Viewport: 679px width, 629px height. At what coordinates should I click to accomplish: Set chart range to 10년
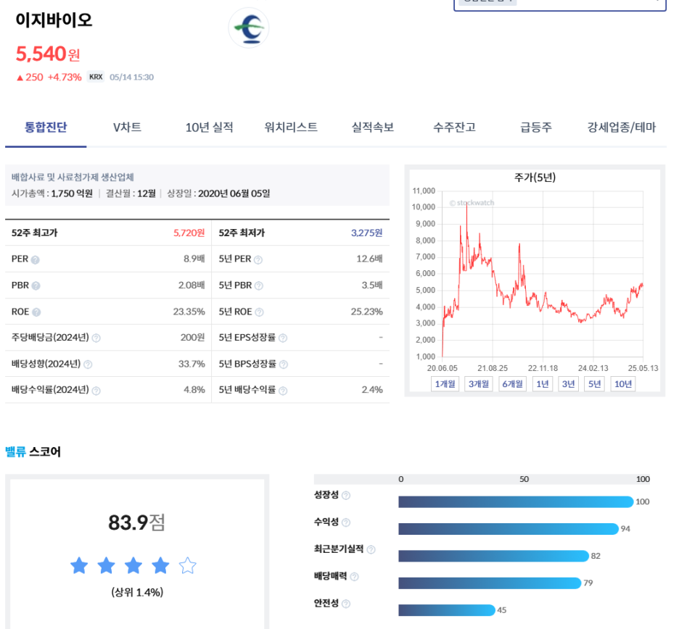[x=622, y=384]
